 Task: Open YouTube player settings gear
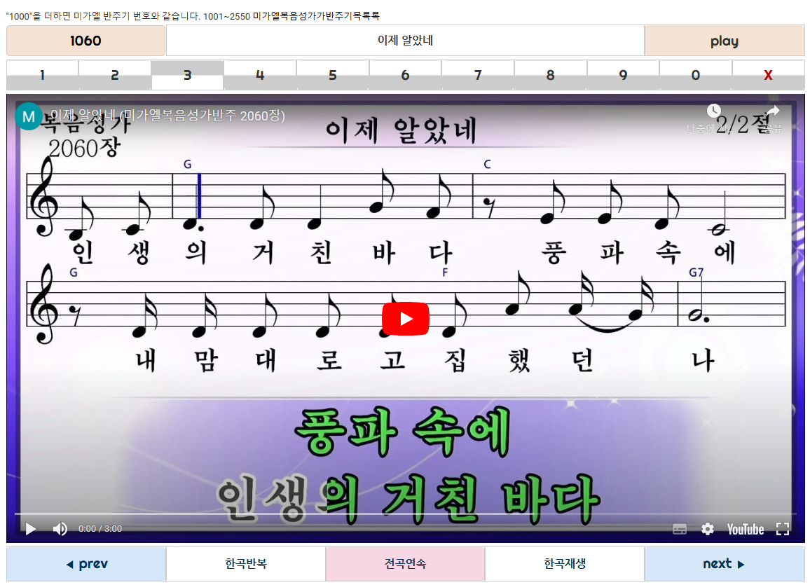coord(708,529)
